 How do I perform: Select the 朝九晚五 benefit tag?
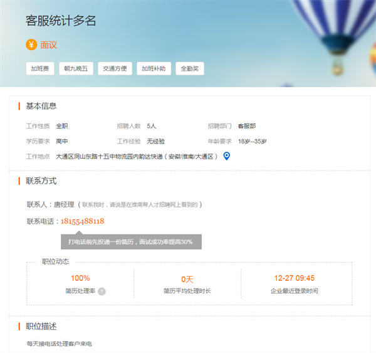click(76, 68)
